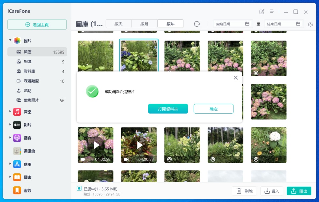Switch to 按天 view tab
Image resolution: width=319 pixels, height=202 pixels.
pos(118,24)
